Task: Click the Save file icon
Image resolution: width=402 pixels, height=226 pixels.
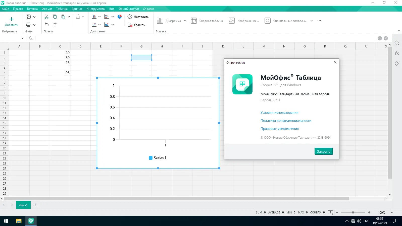Action: click(29, 17)
